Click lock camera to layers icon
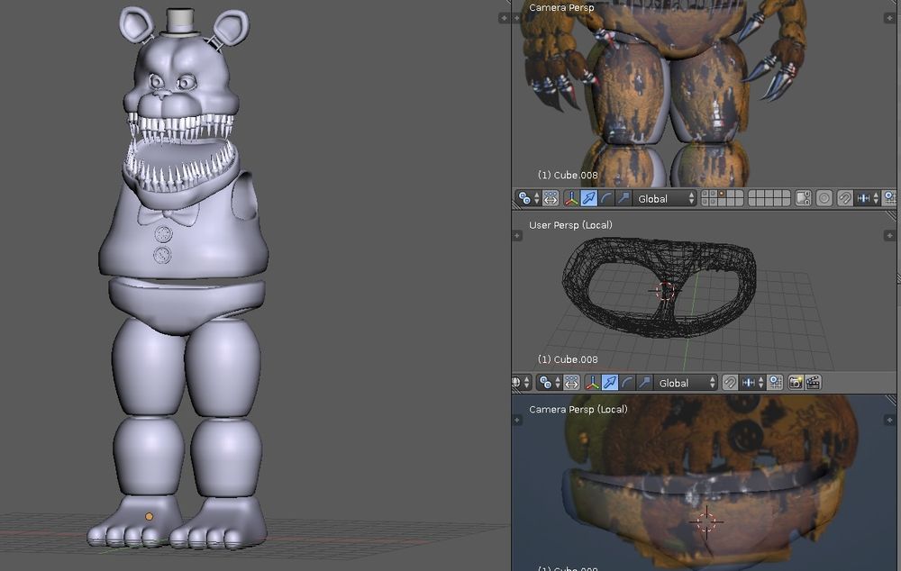 (x=804, y=198)
